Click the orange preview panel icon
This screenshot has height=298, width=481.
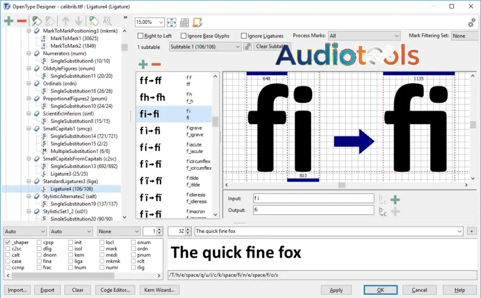[x=197, y=23]
